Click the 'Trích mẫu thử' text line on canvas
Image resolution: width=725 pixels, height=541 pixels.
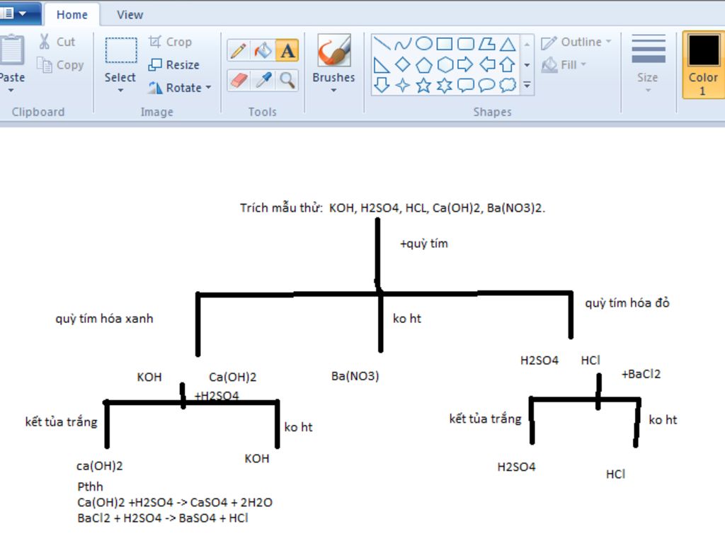tap(392, 208)
